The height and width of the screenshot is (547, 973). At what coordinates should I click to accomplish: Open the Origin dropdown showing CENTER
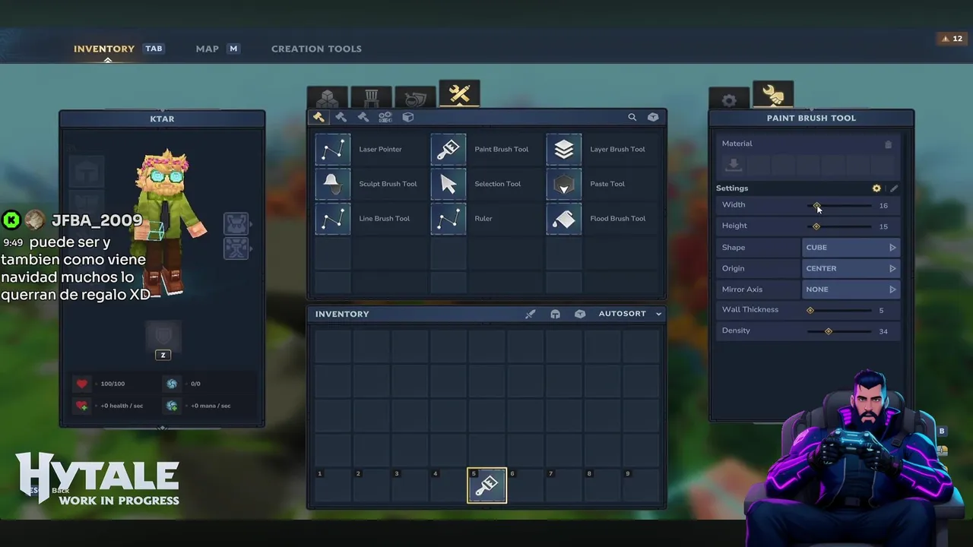[x=851, y=268]
